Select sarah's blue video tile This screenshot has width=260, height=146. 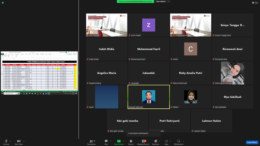pos(106,97)
